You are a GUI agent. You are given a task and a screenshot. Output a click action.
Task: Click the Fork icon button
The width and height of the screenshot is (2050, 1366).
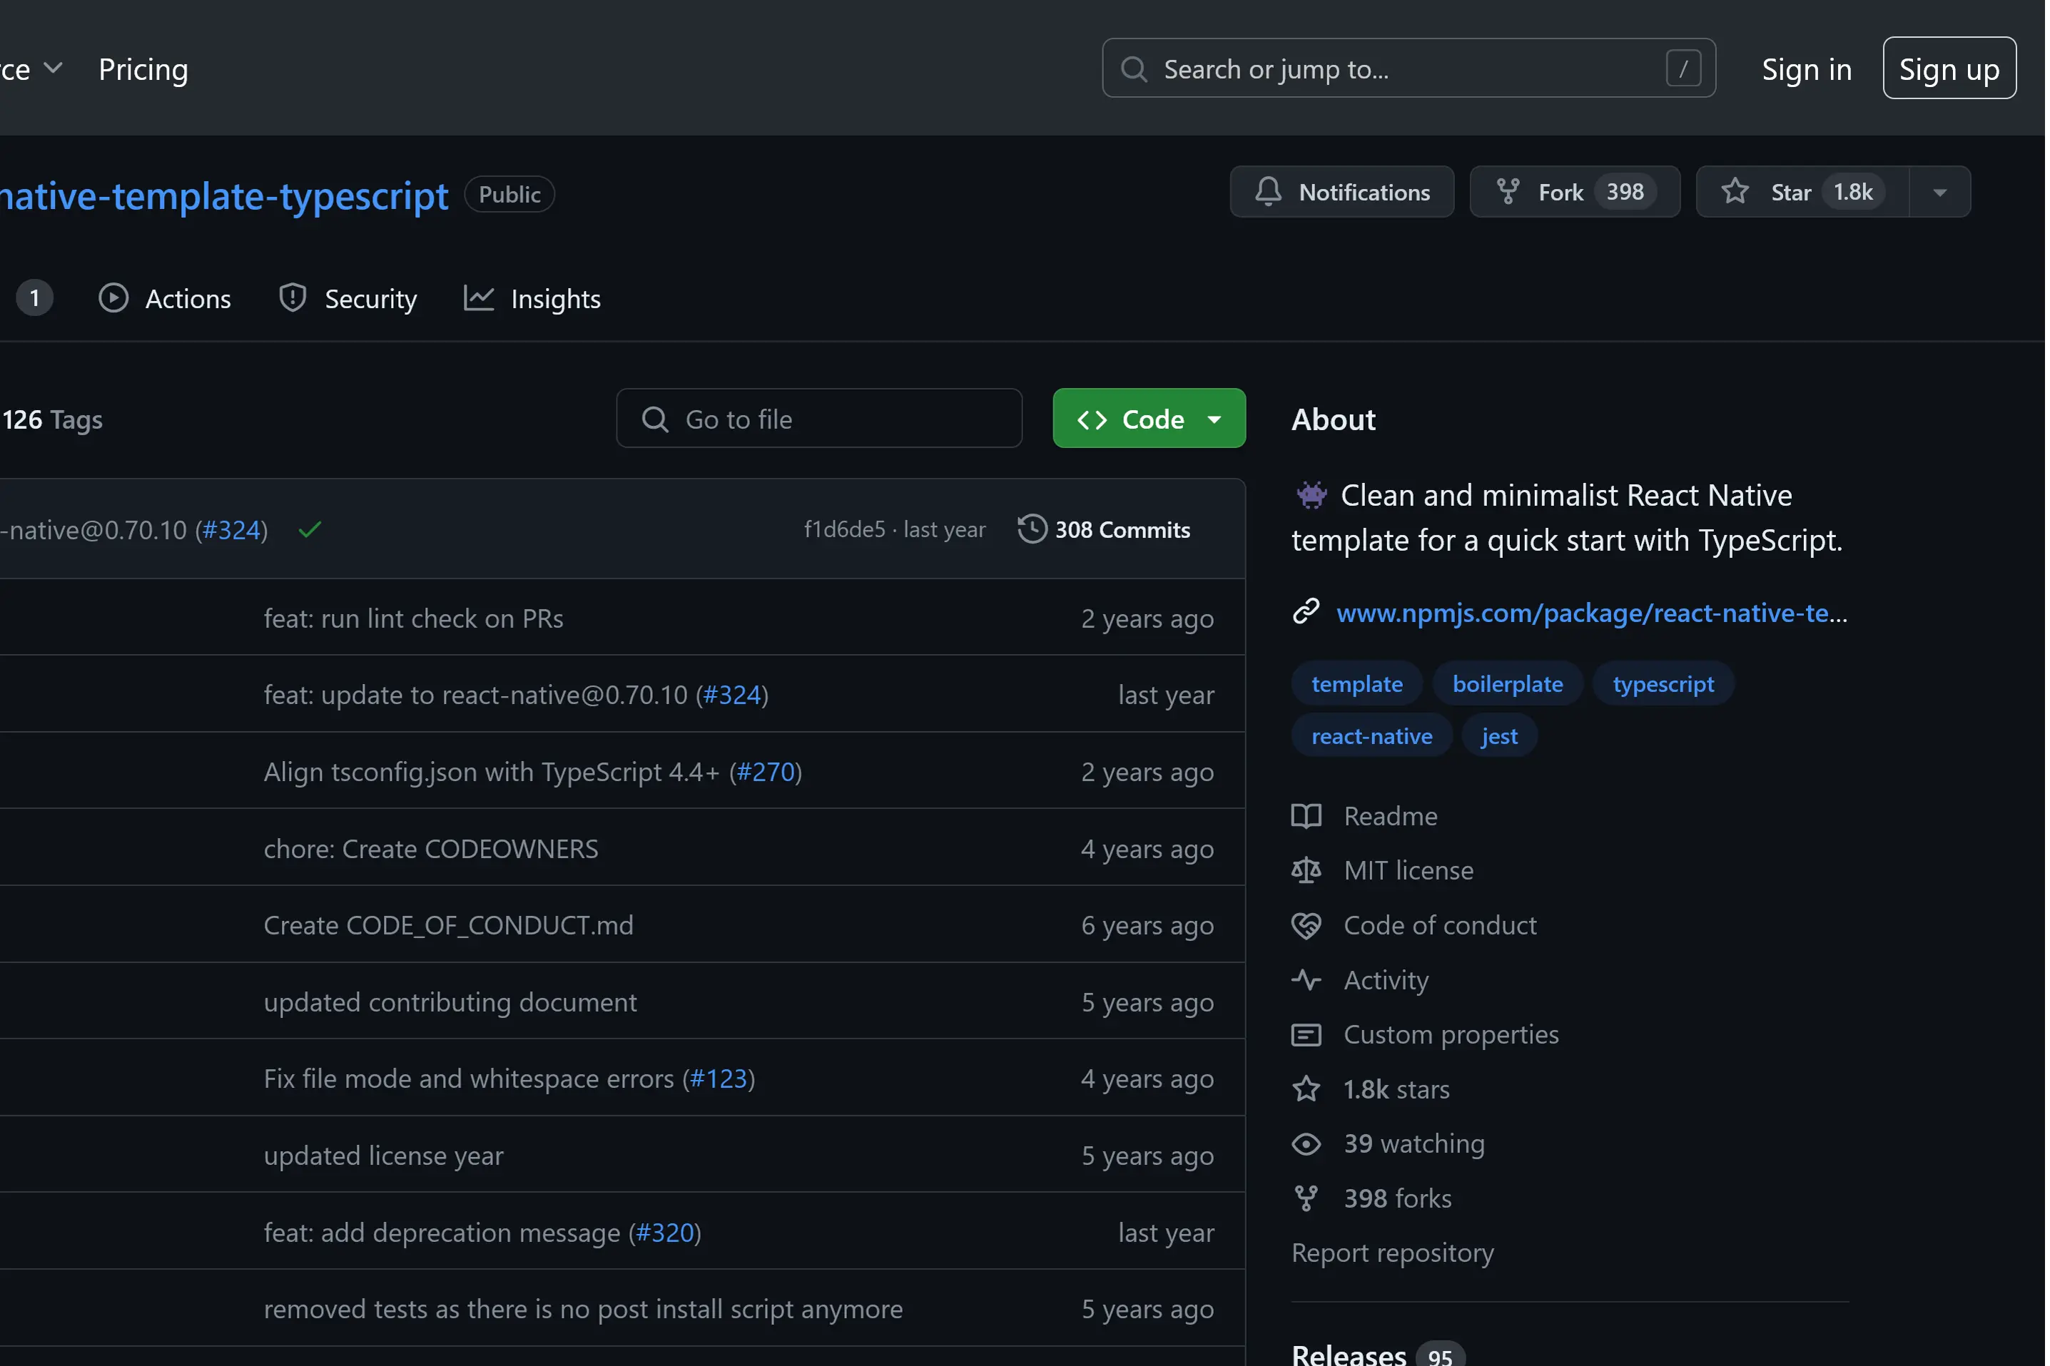[1508, 192]
